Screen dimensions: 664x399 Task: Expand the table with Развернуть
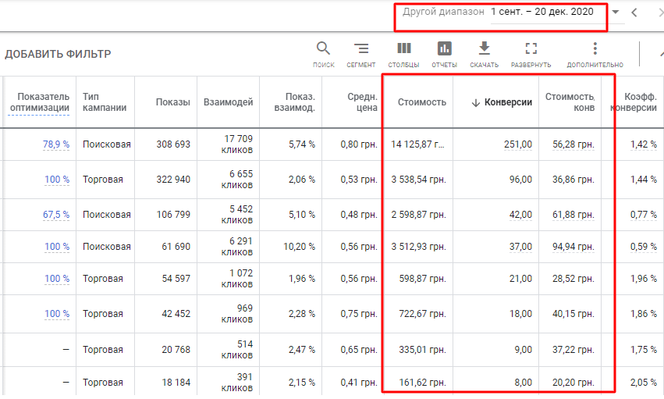[x=531, y=54]
